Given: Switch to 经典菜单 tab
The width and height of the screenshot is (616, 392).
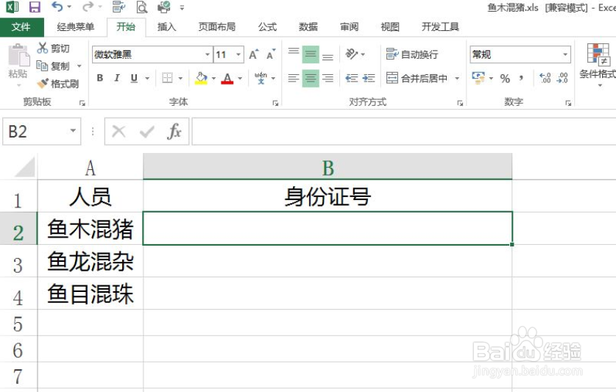Looking at the screenshot, I should pos(75,26).
